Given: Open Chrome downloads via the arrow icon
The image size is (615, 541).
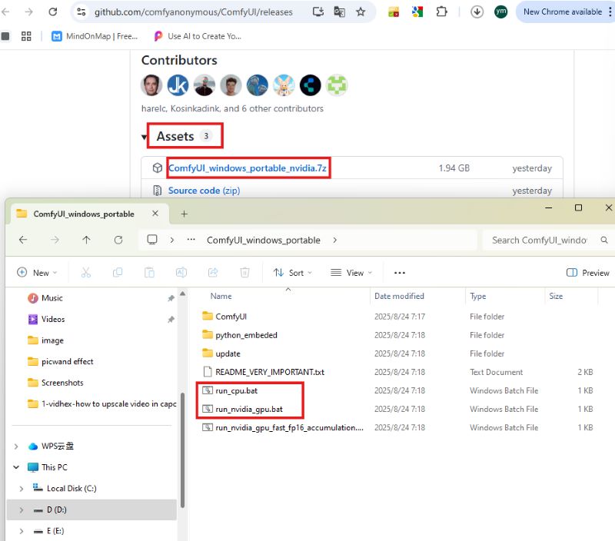Looking at the screenshot, I should point(477,11).
